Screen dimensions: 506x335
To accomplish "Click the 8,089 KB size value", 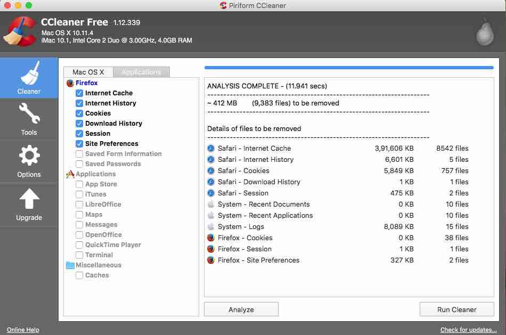I will click(x=398, y=226).
